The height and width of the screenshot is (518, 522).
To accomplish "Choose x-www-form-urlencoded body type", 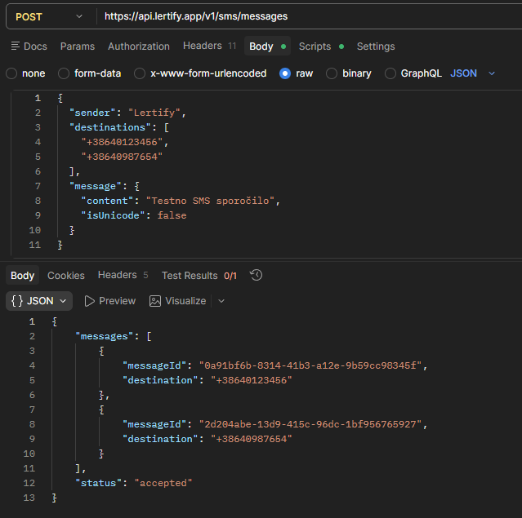I will [x=140, y=73].
